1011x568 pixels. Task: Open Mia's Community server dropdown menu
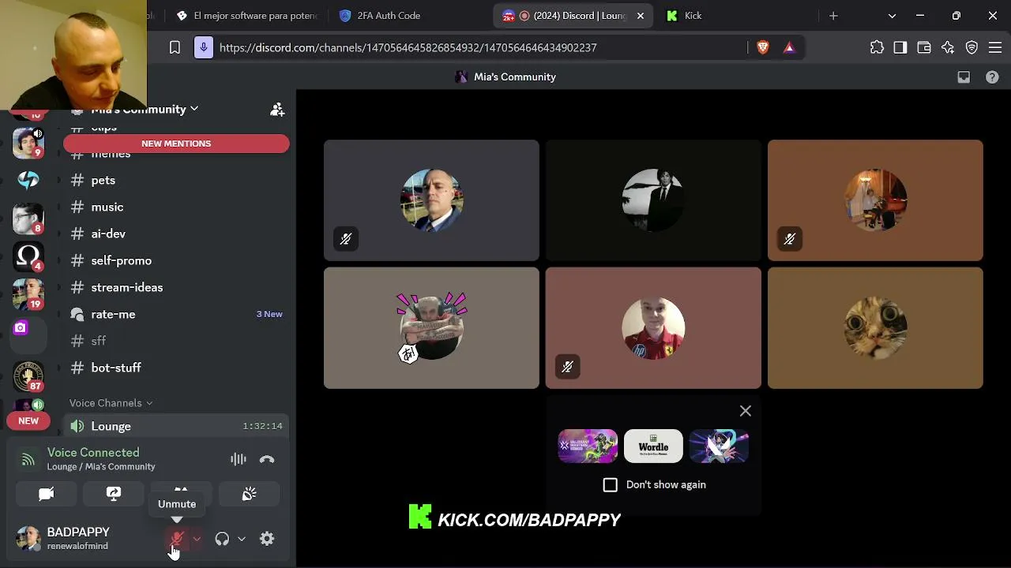pos(145,109)
